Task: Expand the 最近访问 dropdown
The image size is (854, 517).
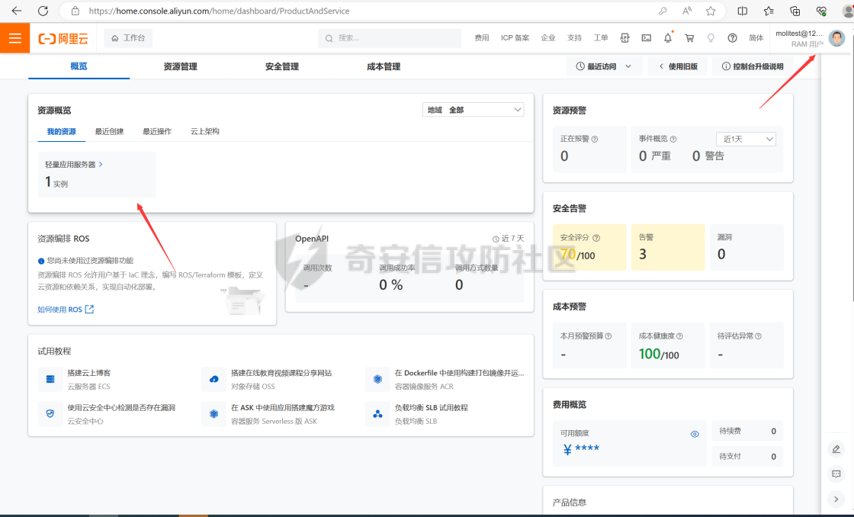Action: coord(604,66)
